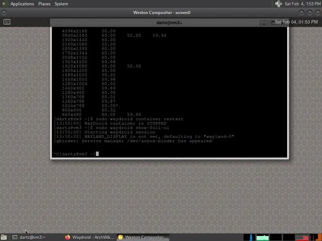
Task: Click the 4096x2160 resolution row
Action: pos(89,31)
